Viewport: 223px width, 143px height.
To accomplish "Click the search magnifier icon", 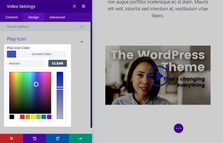I will point(82,27).
